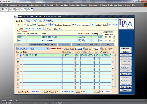Viewport: 147px width, 104px height.
Task: Toggle Original Perf checkbox for CHEN XIE YANG
Action: pyautogui.click(x=106, y=37)
